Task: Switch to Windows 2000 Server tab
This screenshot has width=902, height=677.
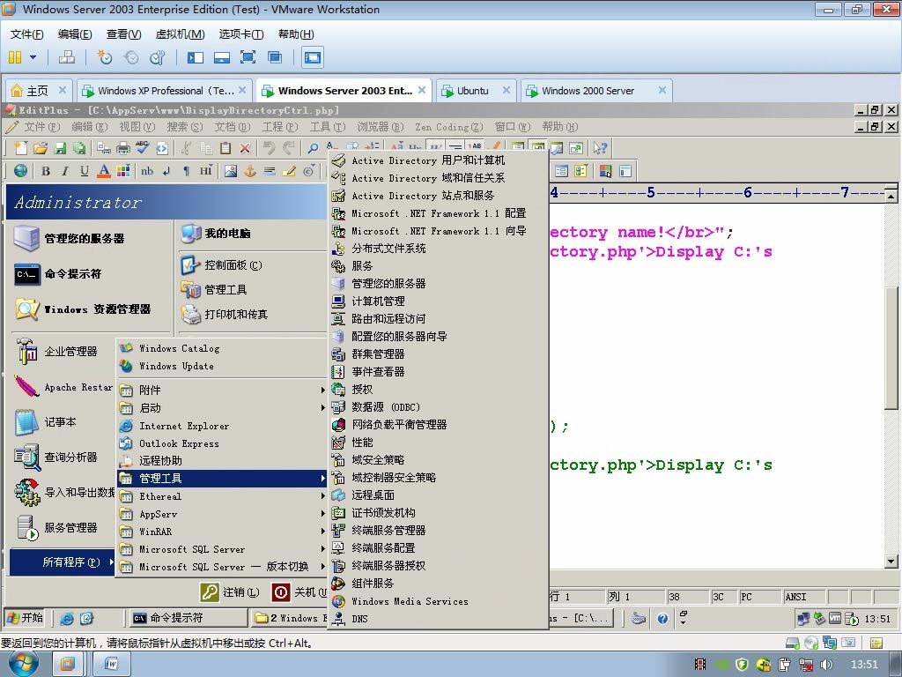Action: 595,91
